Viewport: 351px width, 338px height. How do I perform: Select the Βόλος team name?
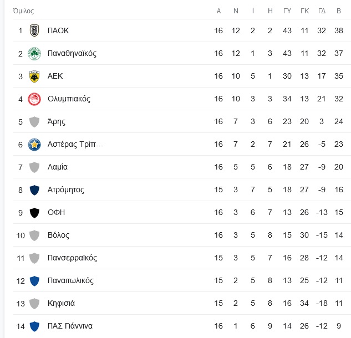[x=58, y=235]
